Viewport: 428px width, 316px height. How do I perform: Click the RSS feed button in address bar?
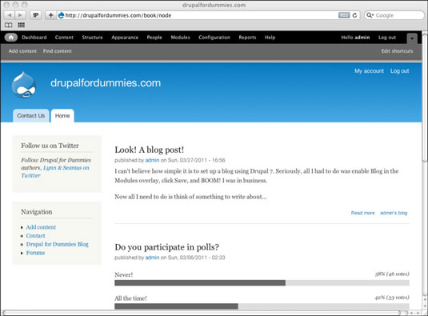click(x=344, y=15)
